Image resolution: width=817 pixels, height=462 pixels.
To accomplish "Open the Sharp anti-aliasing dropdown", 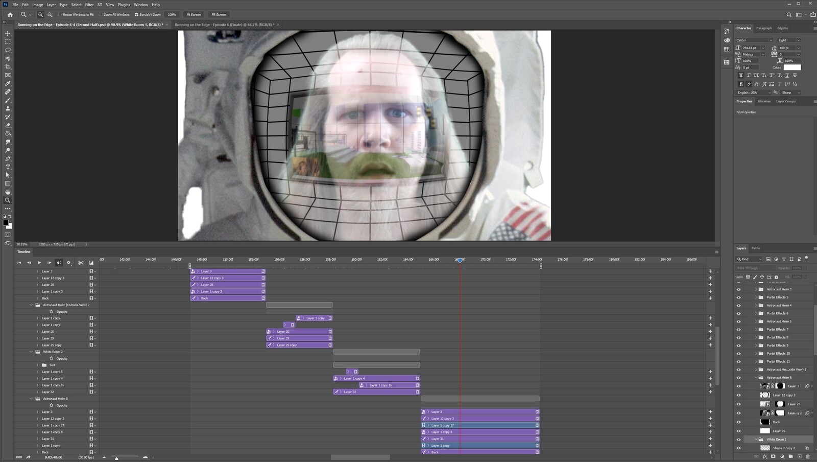I will (x=790, y=93).
